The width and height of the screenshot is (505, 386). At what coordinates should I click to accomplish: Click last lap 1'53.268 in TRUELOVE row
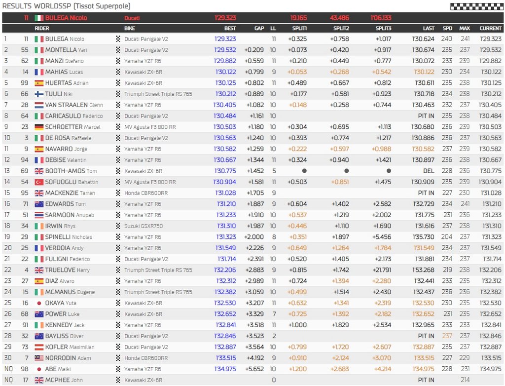(424, 270)
